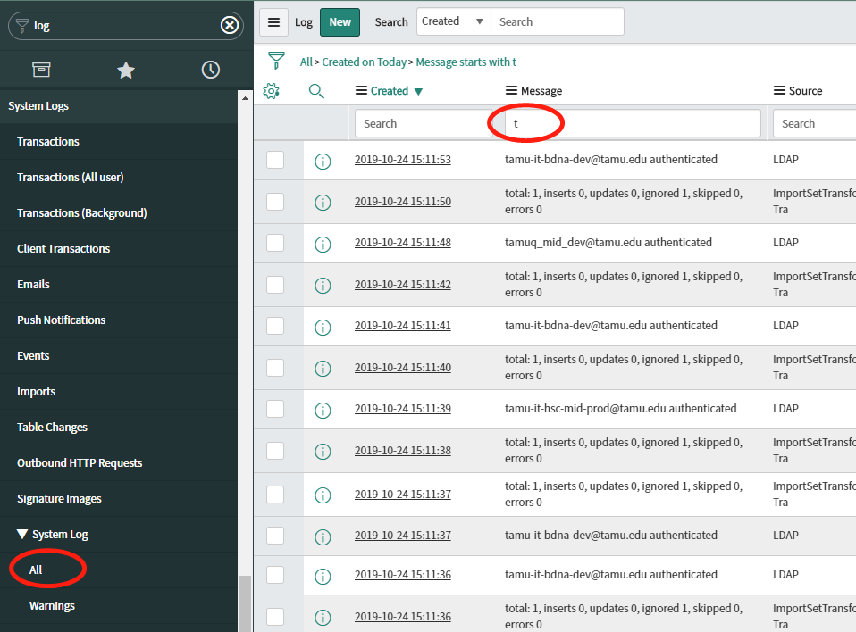Click the New button
The height and width of the screenshot is (632, 856).
340,22
